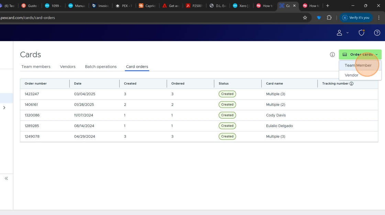
Task: Open the browser extensions puzzle icon
Action: pyautogui.click(x=329, y=18)
